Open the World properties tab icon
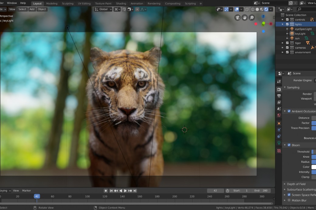 click(279, 115)
